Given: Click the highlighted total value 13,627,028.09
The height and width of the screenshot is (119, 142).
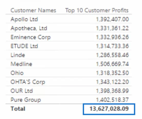Looking at the screenshot, I should tap(109, 109).
